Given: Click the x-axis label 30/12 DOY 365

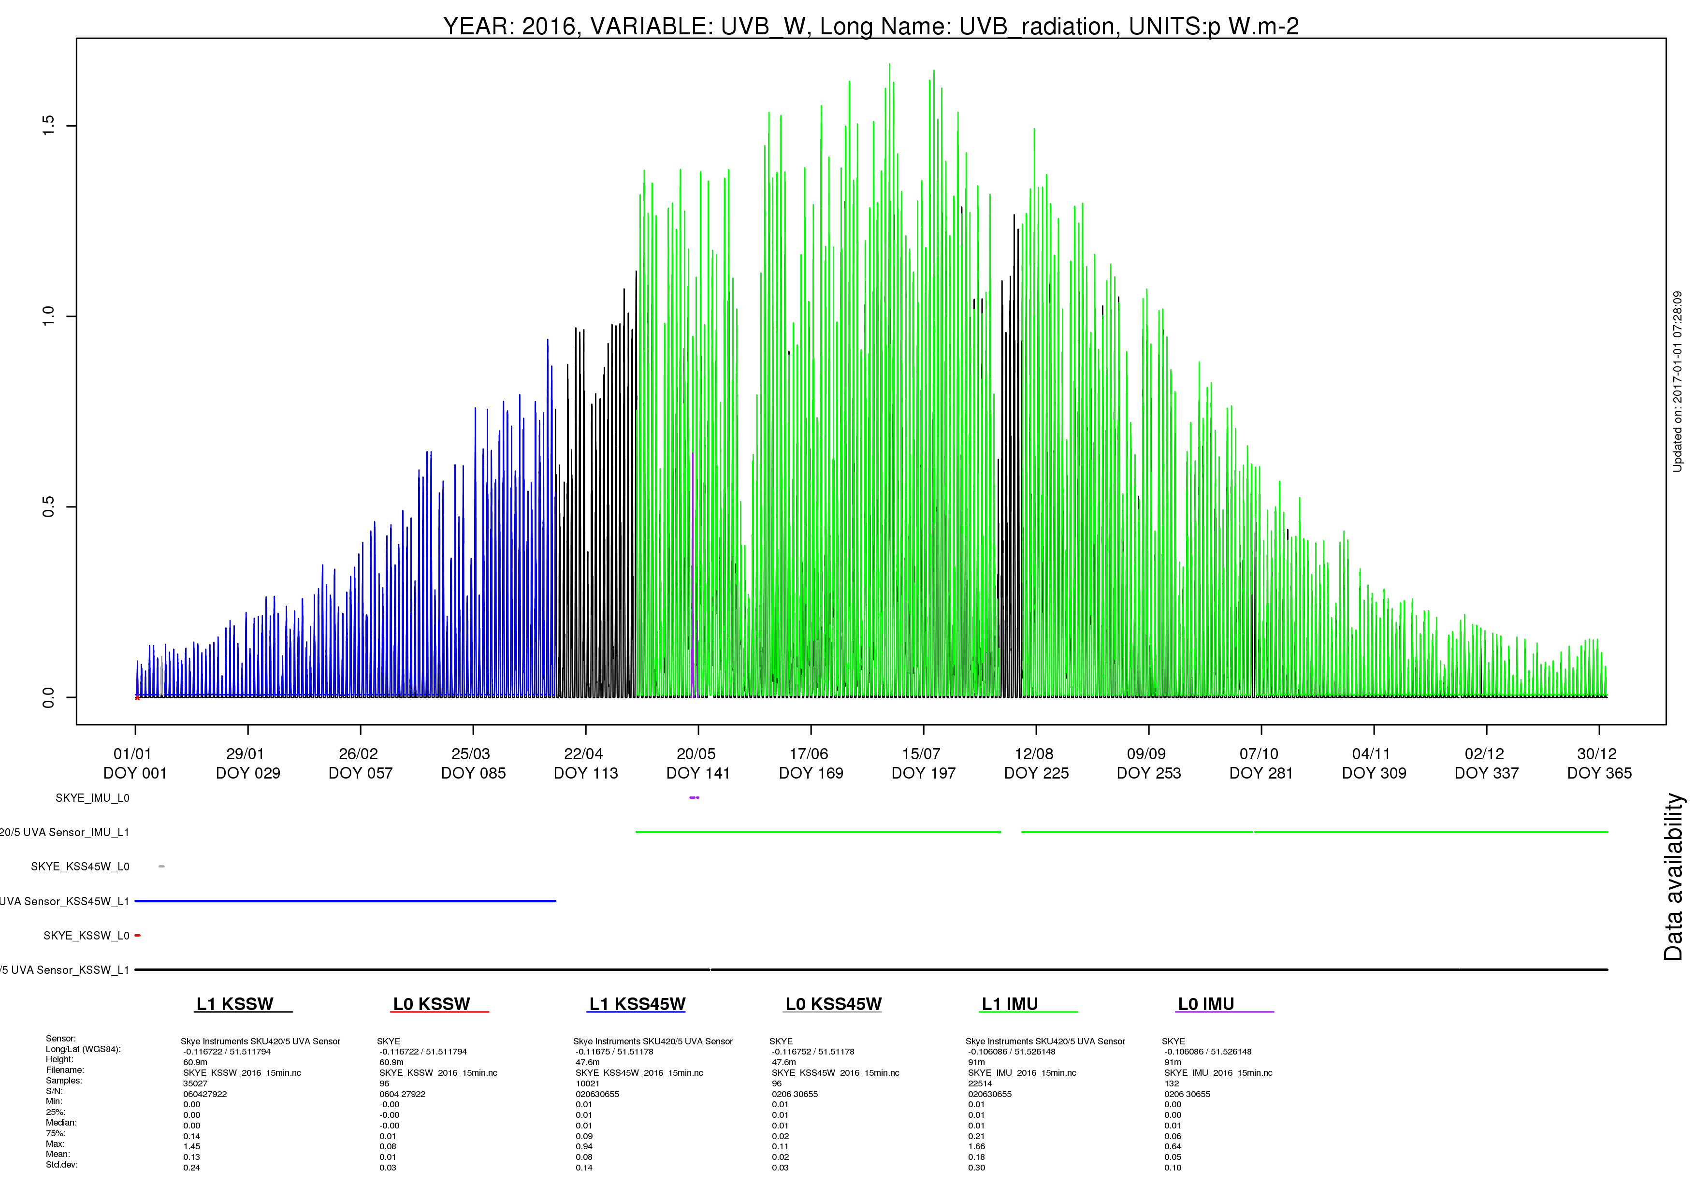Looking at the screenshot, I should click(1599, 764).
